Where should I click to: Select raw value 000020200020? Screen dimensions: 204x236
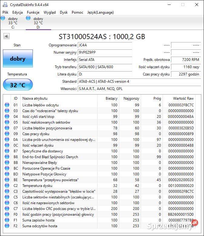pyautogui.click(x=181, y=180)
